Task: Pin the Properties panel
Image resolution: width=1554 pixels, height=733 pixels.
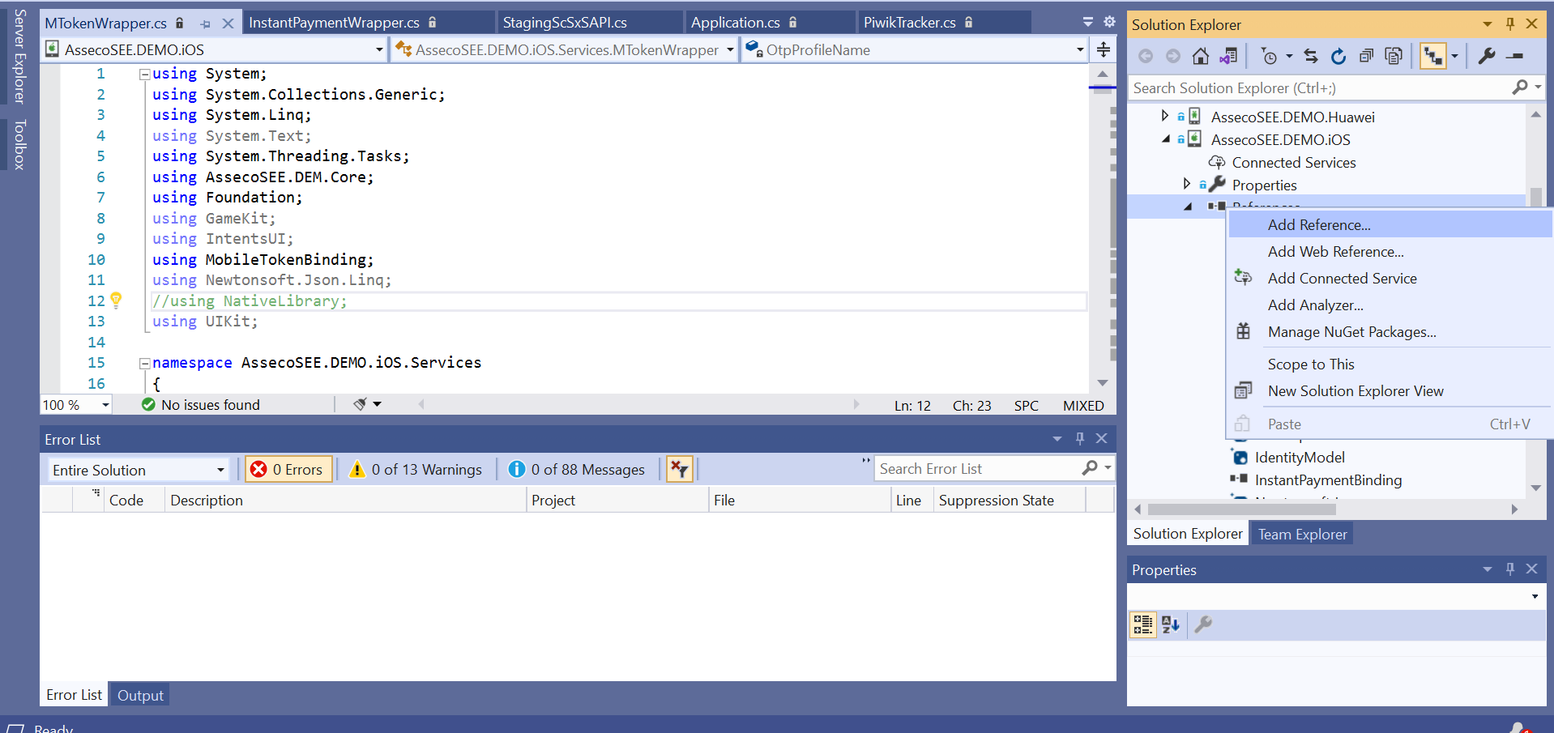Action: 1510,569
